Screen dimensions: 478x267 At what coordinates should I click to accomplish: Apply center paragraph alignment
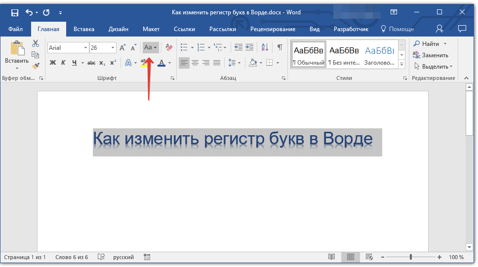point(195,63)
